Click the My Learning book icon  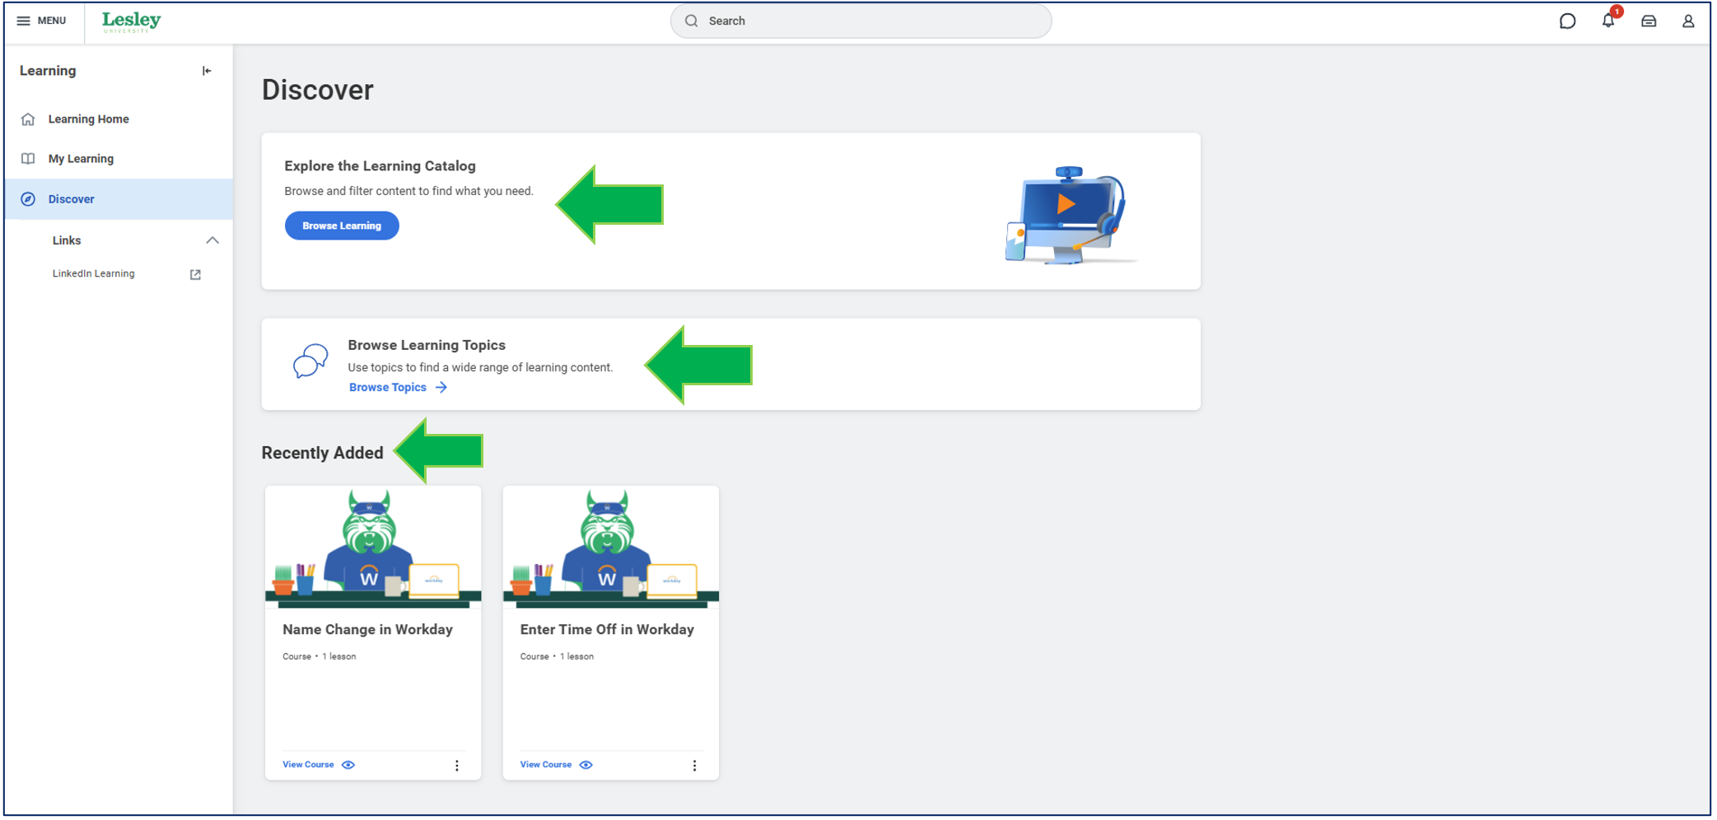28,159
